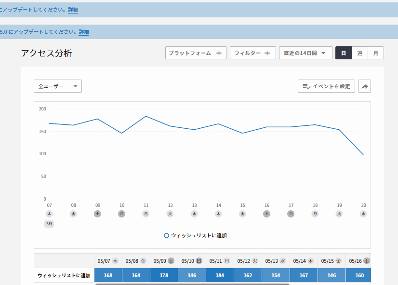Switch to monthly (月) view
The height and width of the screenshot is (285, 398).
(376, 53)
